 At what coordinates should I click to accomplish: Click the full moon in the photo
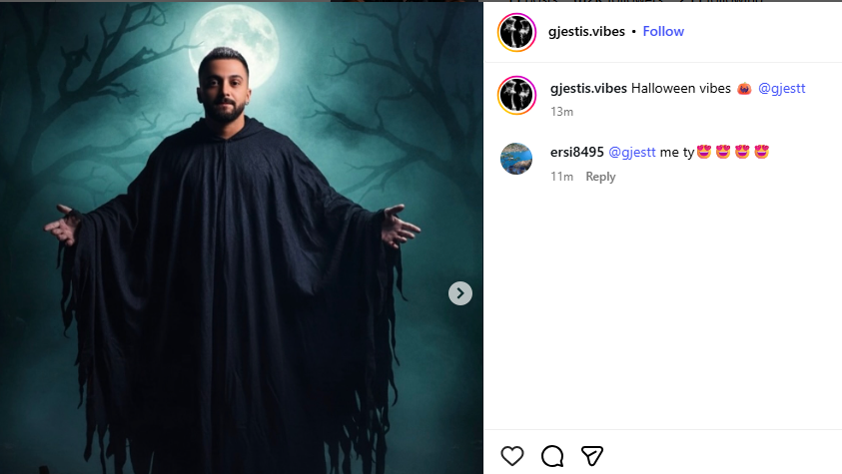coord(235,46)
